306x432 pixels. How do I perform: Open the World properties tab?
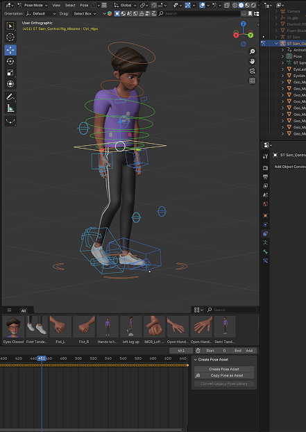(x=265, y=204)
